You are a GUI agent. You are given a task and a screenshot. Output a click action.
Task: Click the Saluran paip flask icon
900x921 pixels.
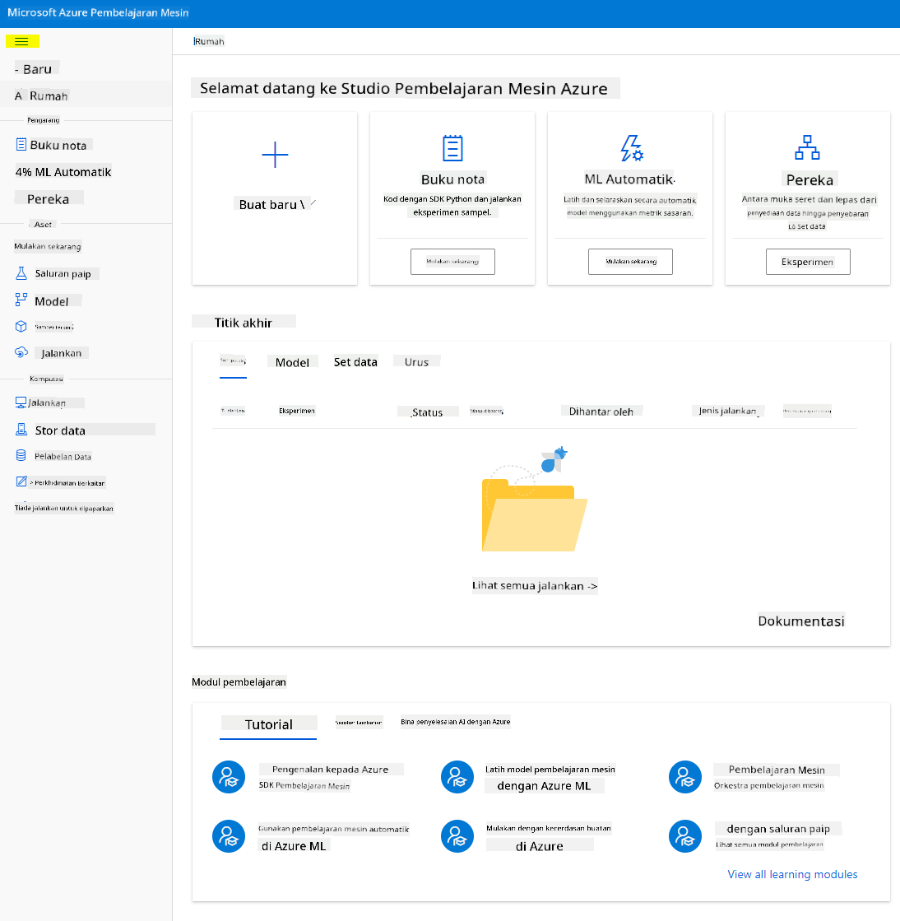(x=21, y=273)
